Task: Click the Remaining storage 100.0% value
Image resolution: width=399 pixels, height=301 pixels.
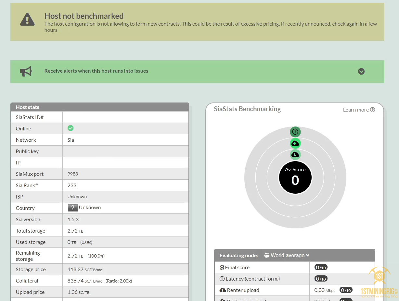Action: (96, 256)
